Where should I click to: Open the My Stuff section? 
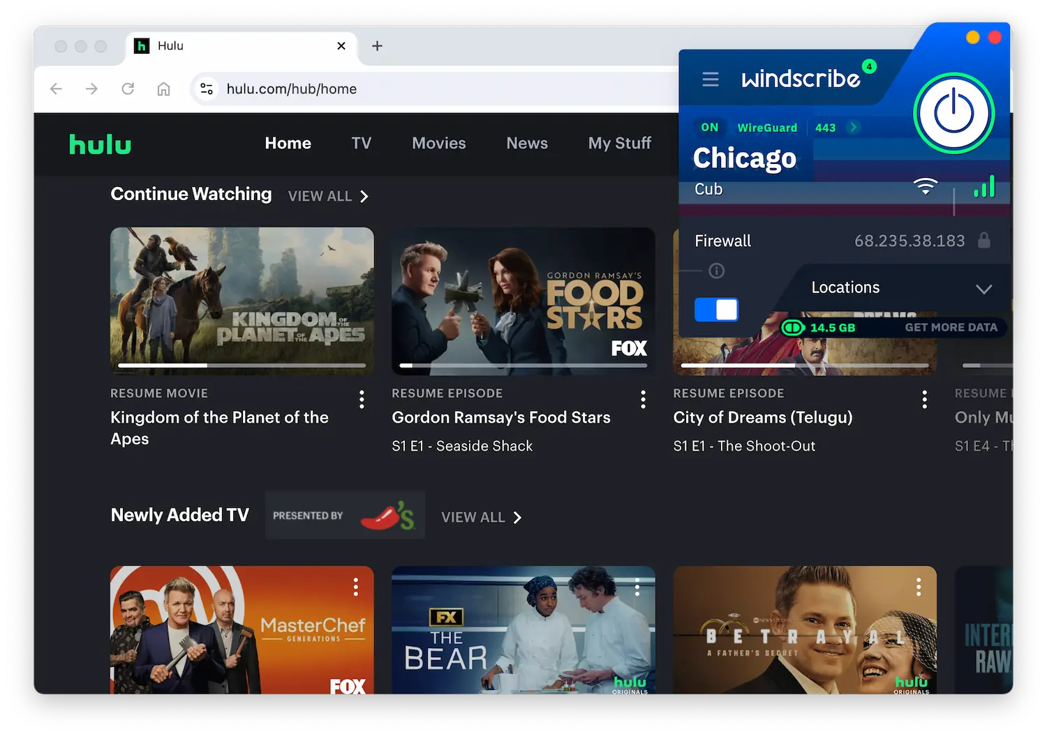click(620, 144)
